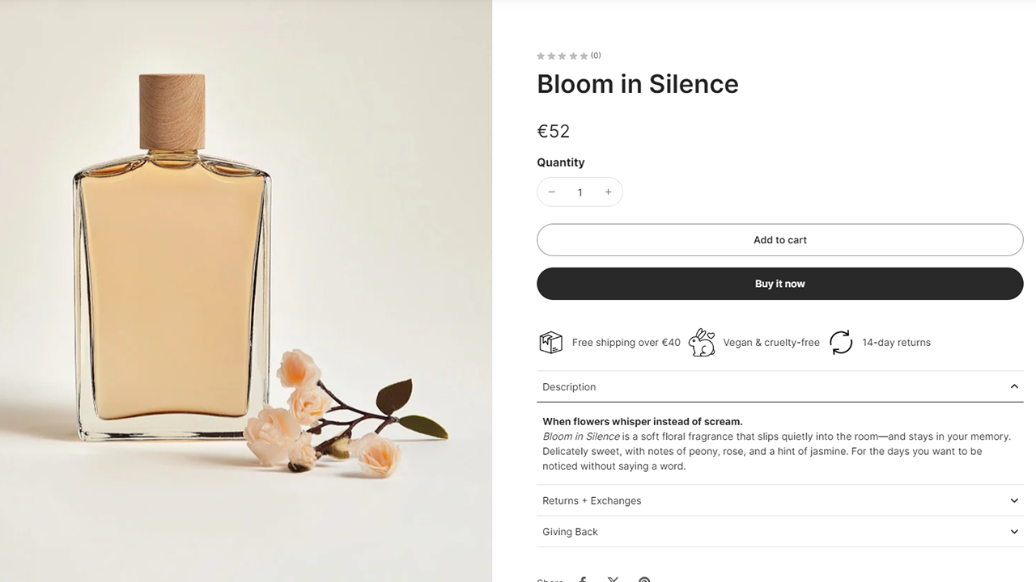
Task: Click the Pinterest share icon
Action: click(x=644, y=580)
